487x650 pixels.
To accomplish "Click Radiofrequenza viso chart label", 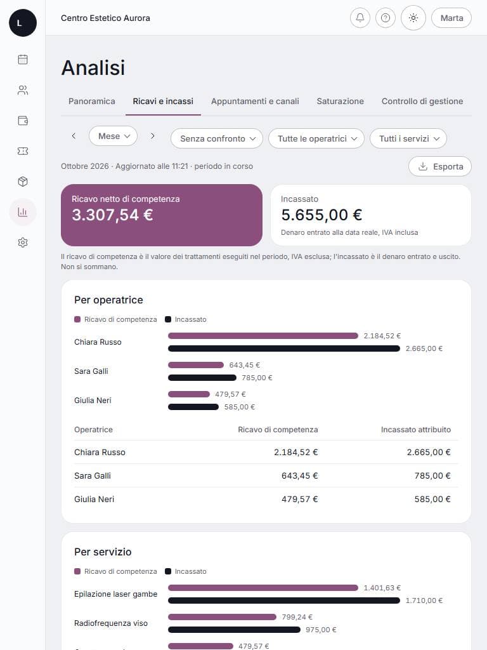I will click(x=111, y=623).
